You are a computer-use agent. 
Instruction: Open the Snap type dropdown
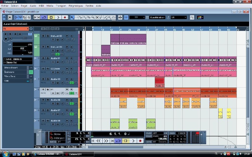coord(137,17)
